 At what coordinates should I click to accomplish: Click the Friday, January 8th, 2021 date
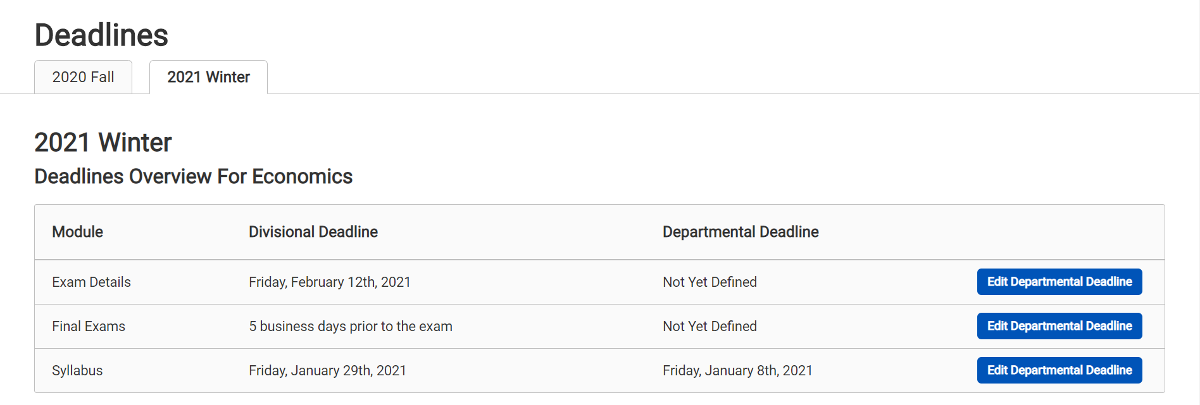(x=737, y=371)
